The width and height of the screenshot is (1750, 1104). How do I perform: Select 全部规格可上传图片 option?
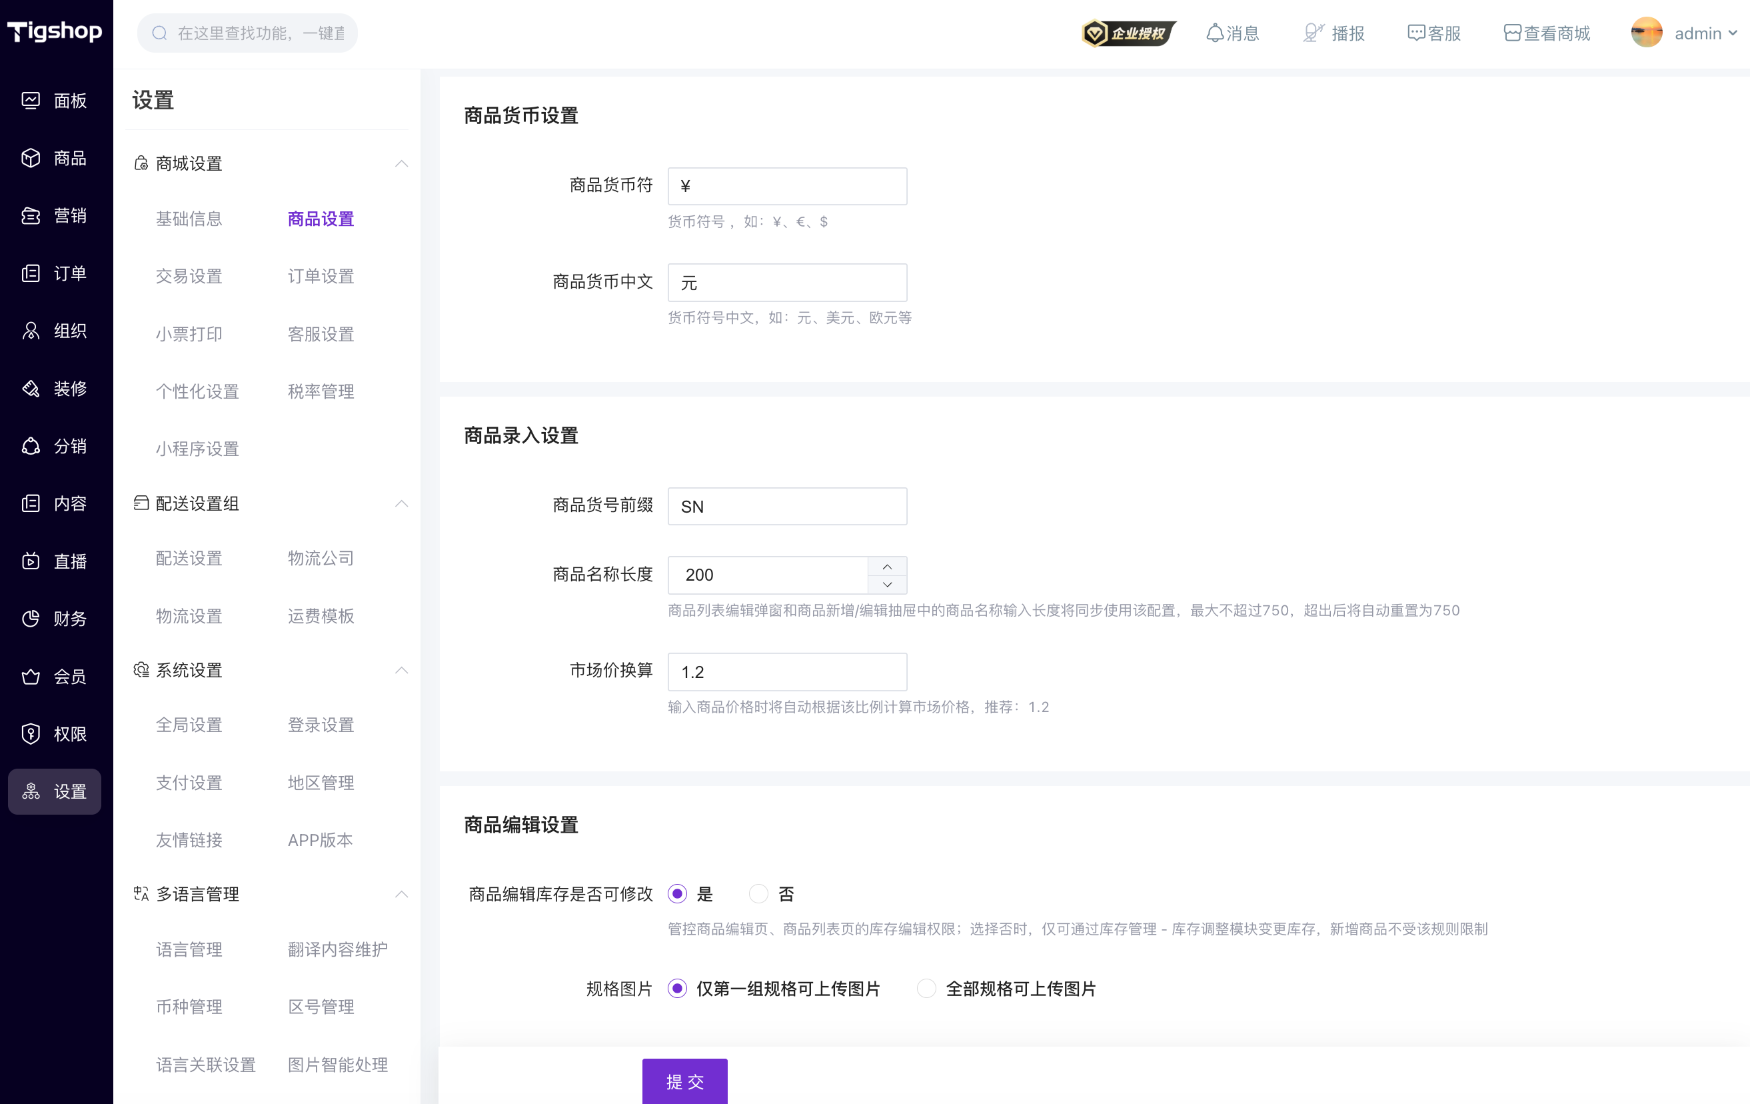[926, 988]
